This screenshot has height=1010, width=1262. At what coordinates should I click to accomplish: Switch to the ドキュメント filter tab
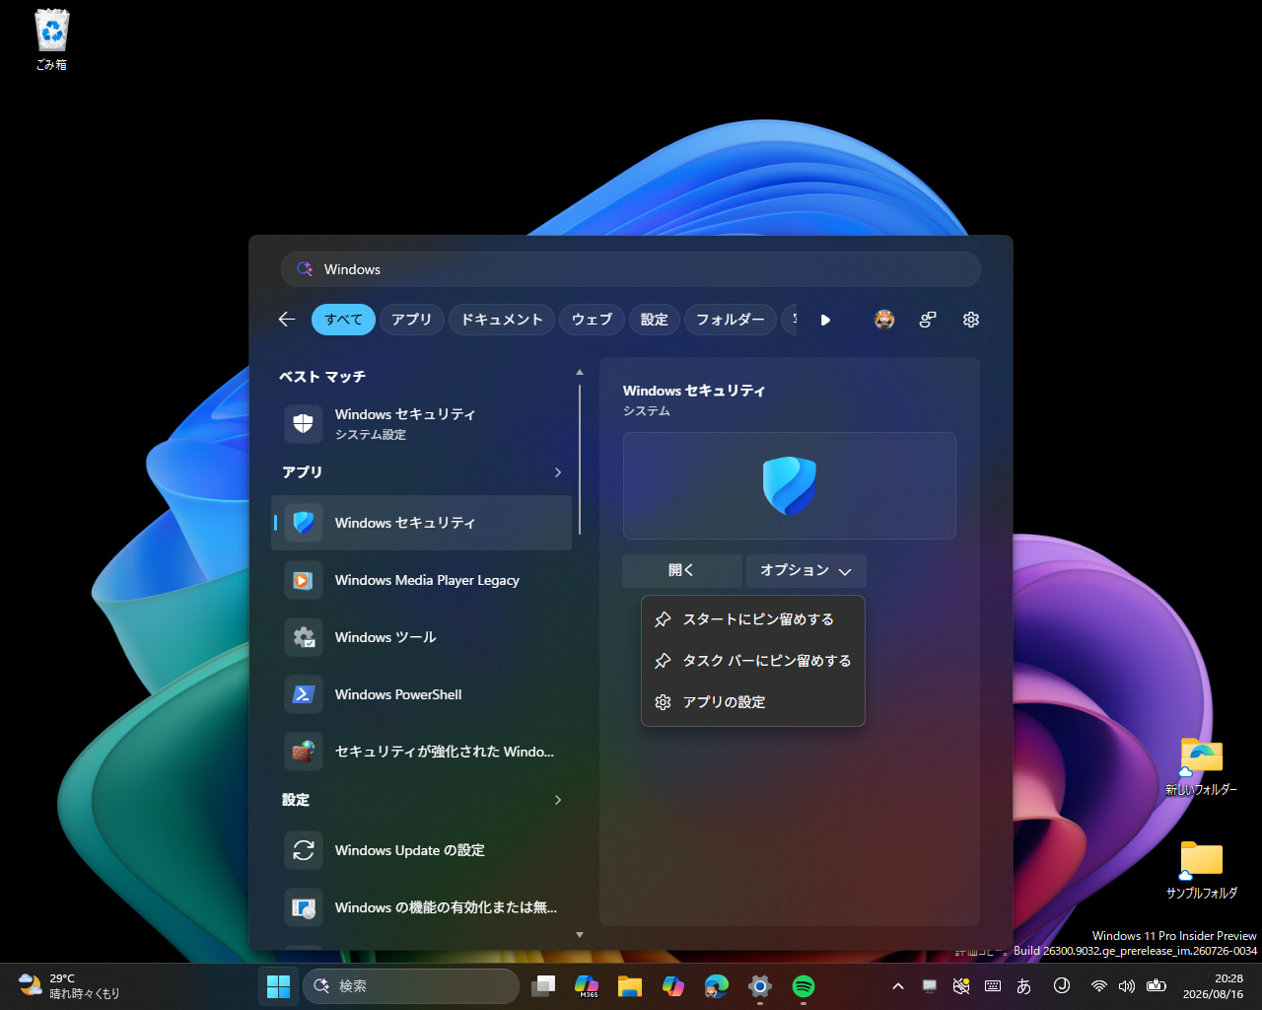502,320
